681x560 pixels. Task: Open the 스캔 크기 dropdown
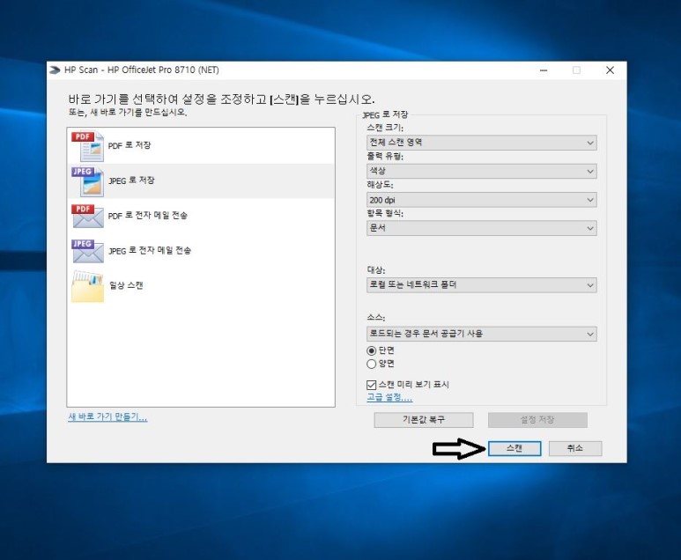tap(482, 143)
